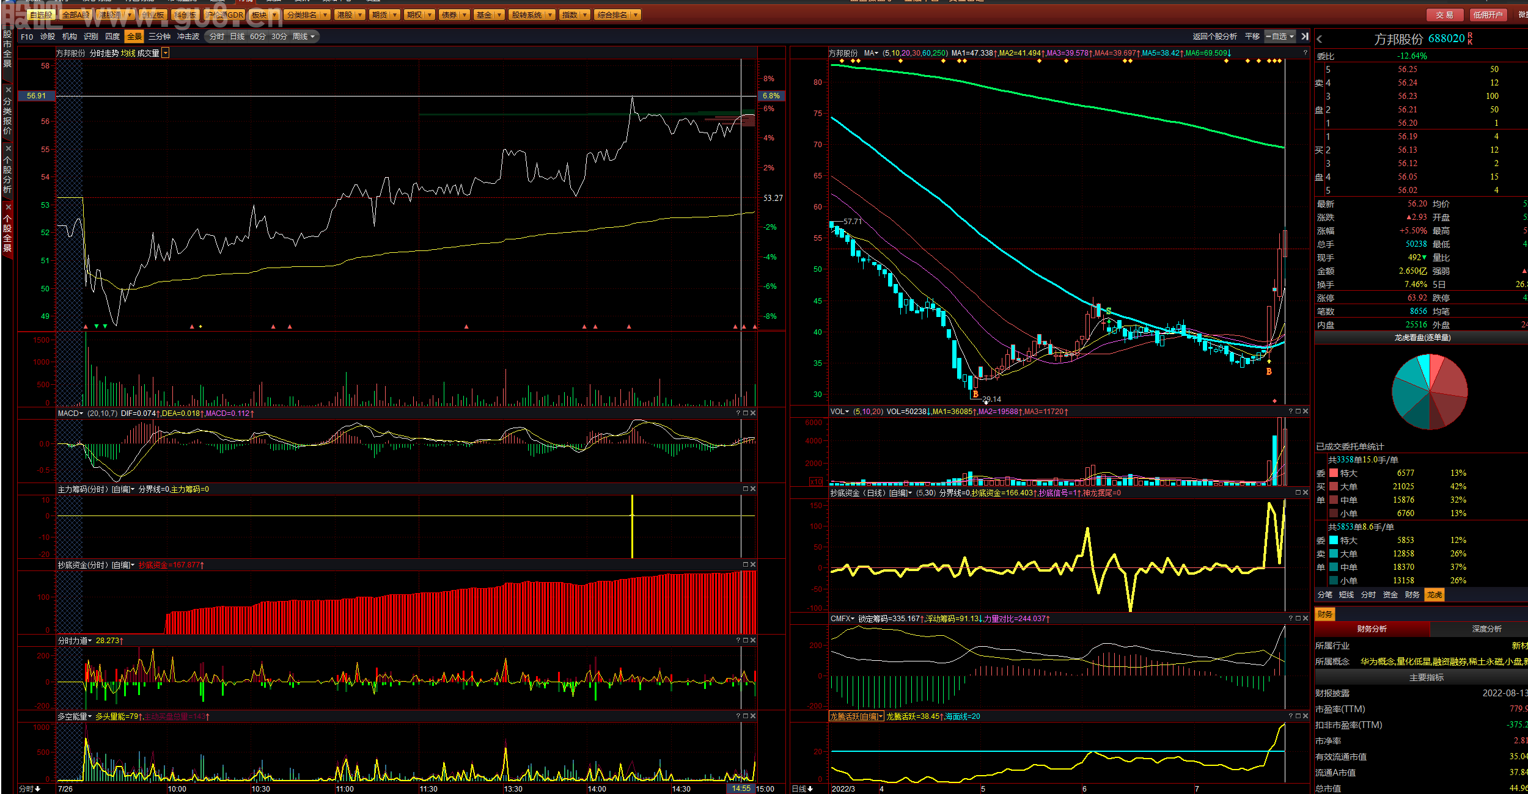Toggle 成交量 display in intraday chart
The image size is (1528, 794).
click(x=148, y=53)
